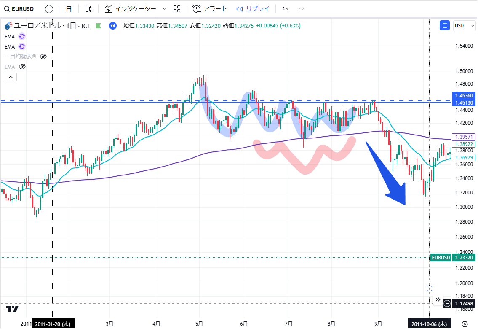Screen dimensions: 478x329
Task: Open chart settings hexagon icon
Action: (465, 324)
